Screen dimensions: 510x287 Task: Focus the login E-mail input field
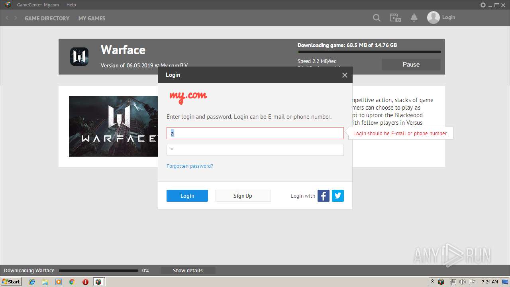(x=255, y=133)
